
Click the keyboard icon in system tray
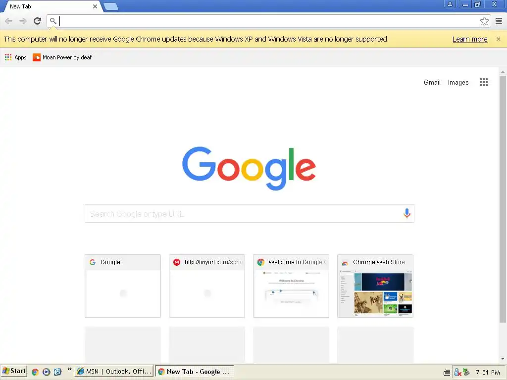(447, 373)
